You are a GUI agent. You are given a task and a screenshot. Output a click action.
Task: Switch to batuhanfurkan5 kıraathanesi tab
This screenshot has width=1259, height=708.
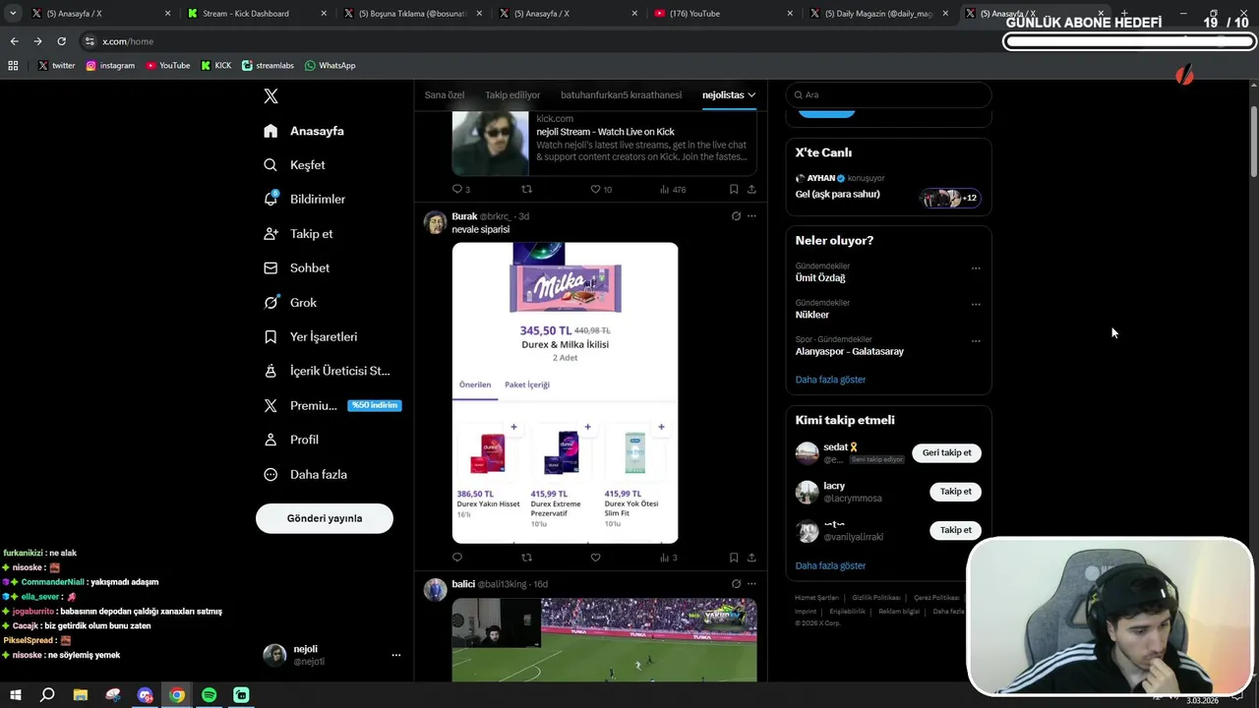point(621,94)
